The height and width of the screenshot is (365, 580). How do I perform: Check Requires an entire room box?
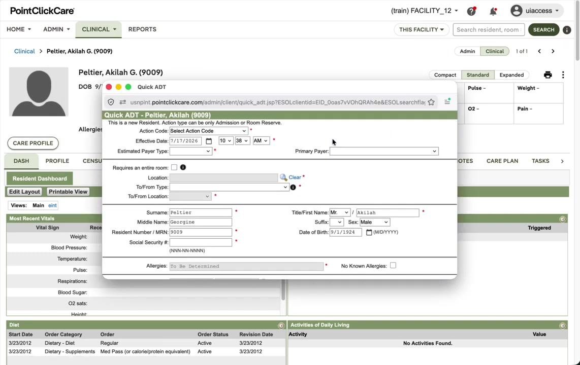pos(174,167)
